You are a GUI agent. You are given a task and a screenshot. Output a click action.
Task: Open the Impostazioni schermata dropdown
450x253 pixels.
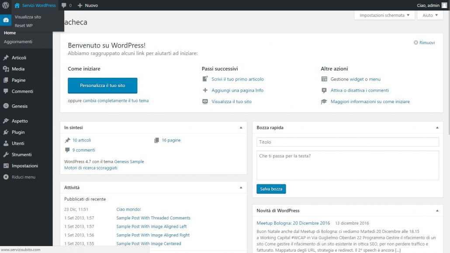coord(384,15)
